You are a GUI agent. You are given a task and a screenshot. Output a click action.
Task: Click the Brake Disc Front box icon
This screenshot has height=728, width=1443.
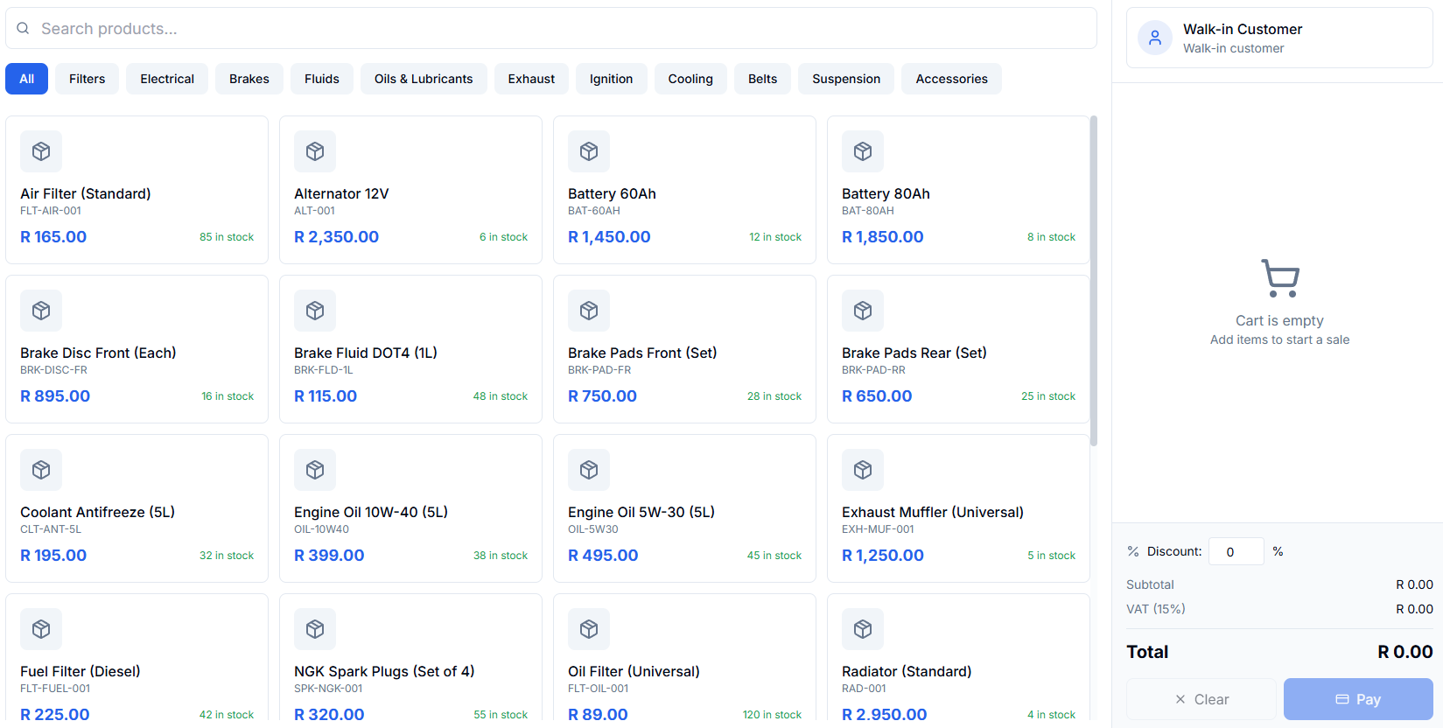pyautogui.click(x=41, y=311)
